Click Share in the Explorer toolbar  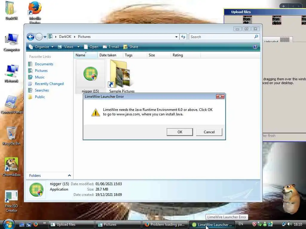click(x=131, y=47)
